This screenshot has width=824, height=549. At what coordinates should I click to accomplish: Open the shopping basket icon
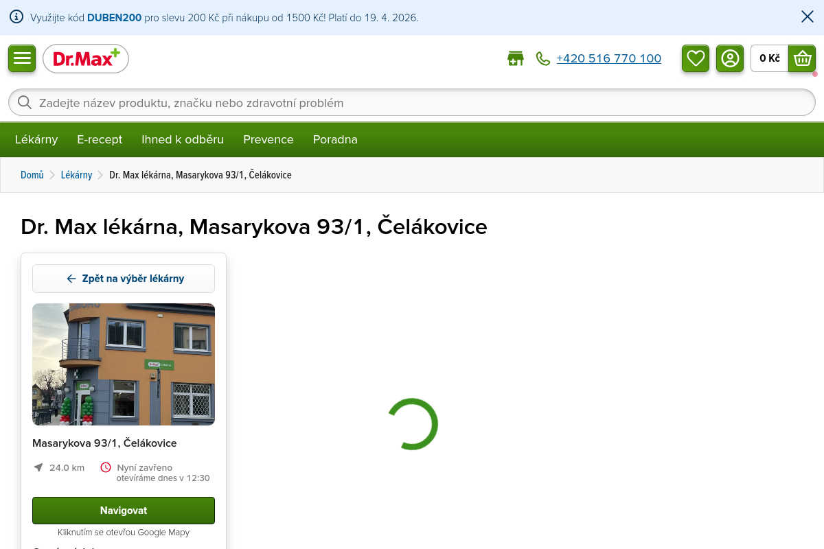pos(802,58)
